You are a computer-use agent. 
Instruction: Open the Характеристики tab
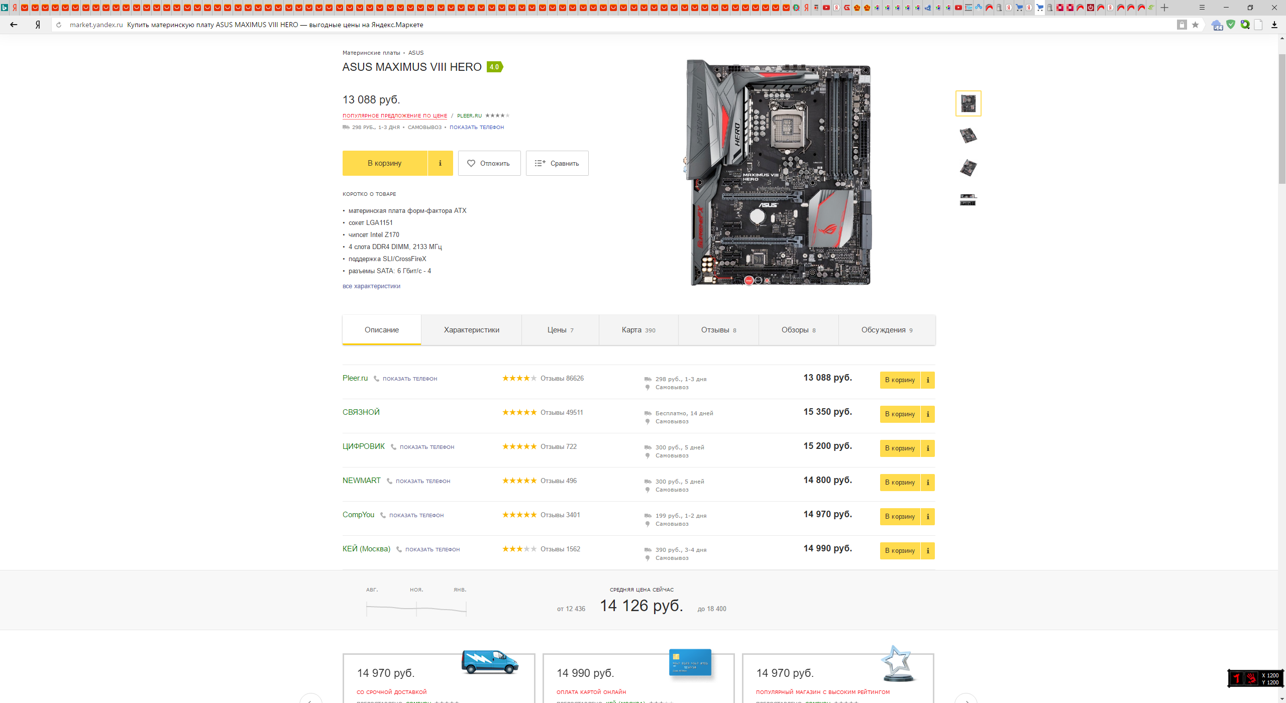click(x=471, y=330)
